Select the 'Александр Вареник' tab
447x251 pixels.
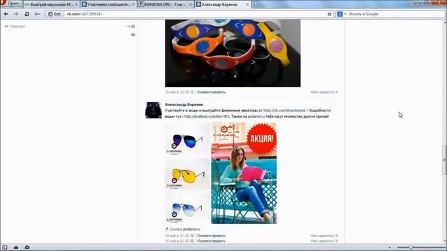[x=222, y=5]
